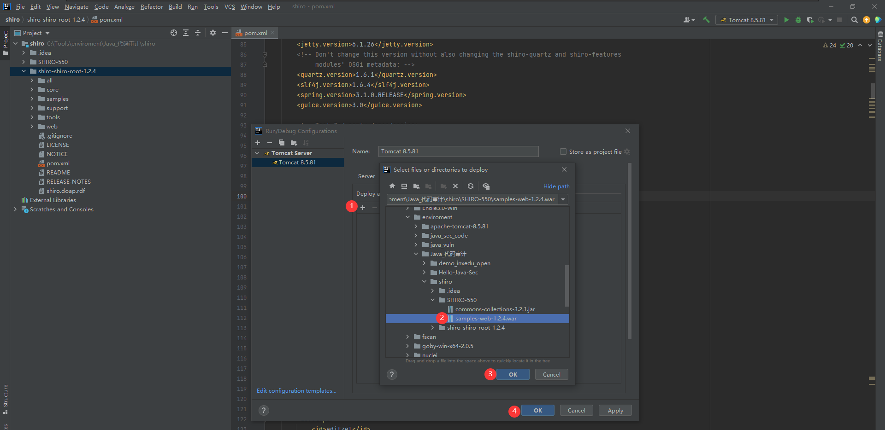The width and height of the screenshot is (885, 430).
Task: Collapse all nodes in Project panel
Action: click(198, 33)
